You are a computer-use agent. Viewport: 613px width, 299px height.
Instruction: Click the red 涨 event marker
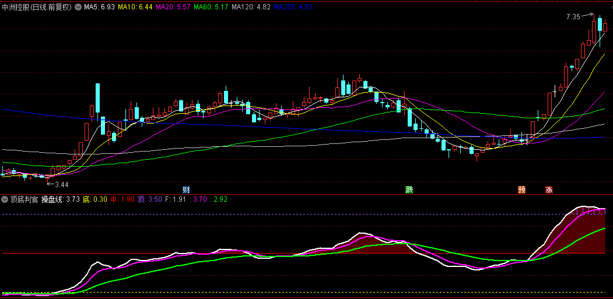549,189
